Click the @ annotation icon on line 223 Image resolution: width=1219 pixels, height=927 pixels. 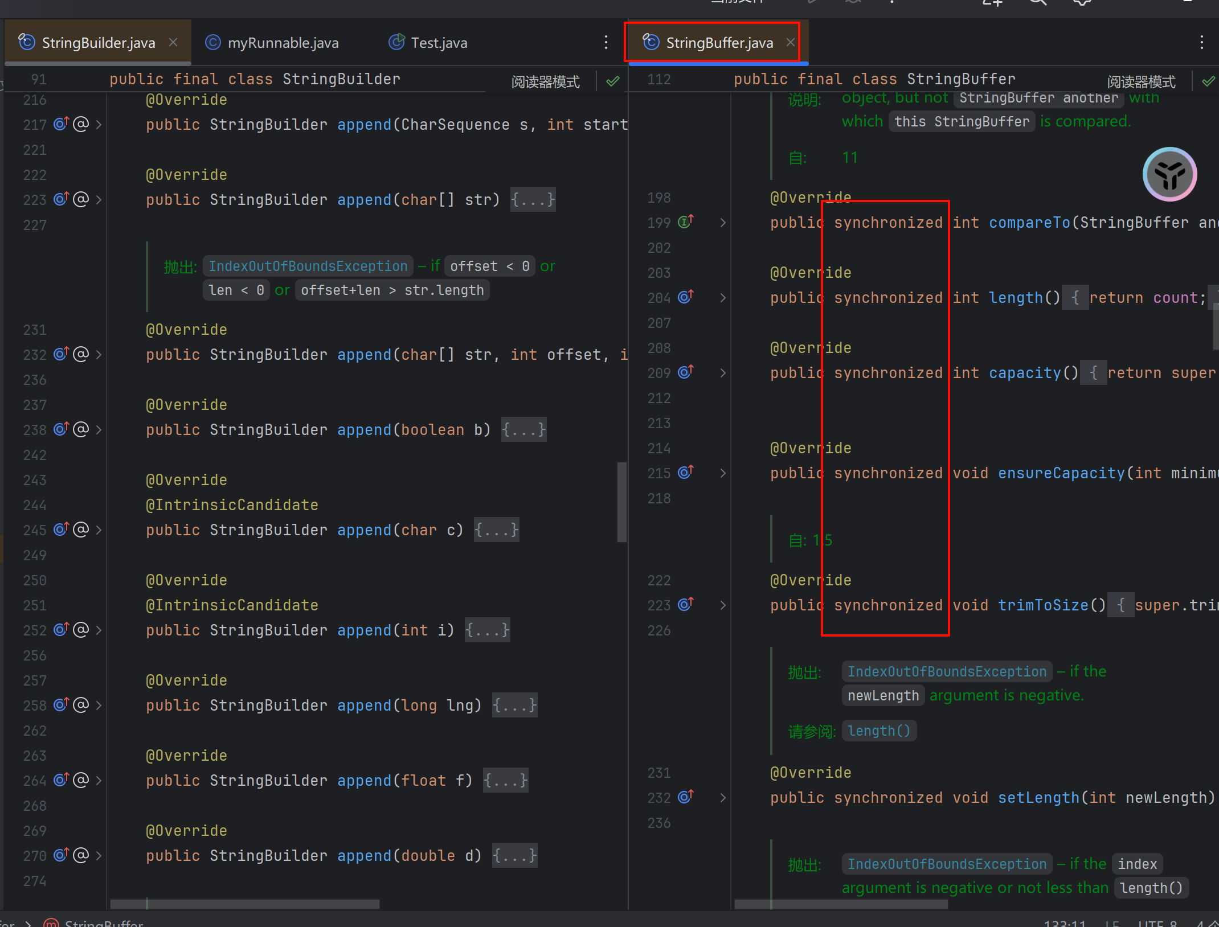pyautogui.click(x=81, y=199)
